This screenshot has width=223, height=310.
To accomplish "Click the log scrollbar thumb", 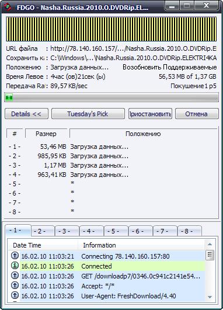I will coord(210,255).
